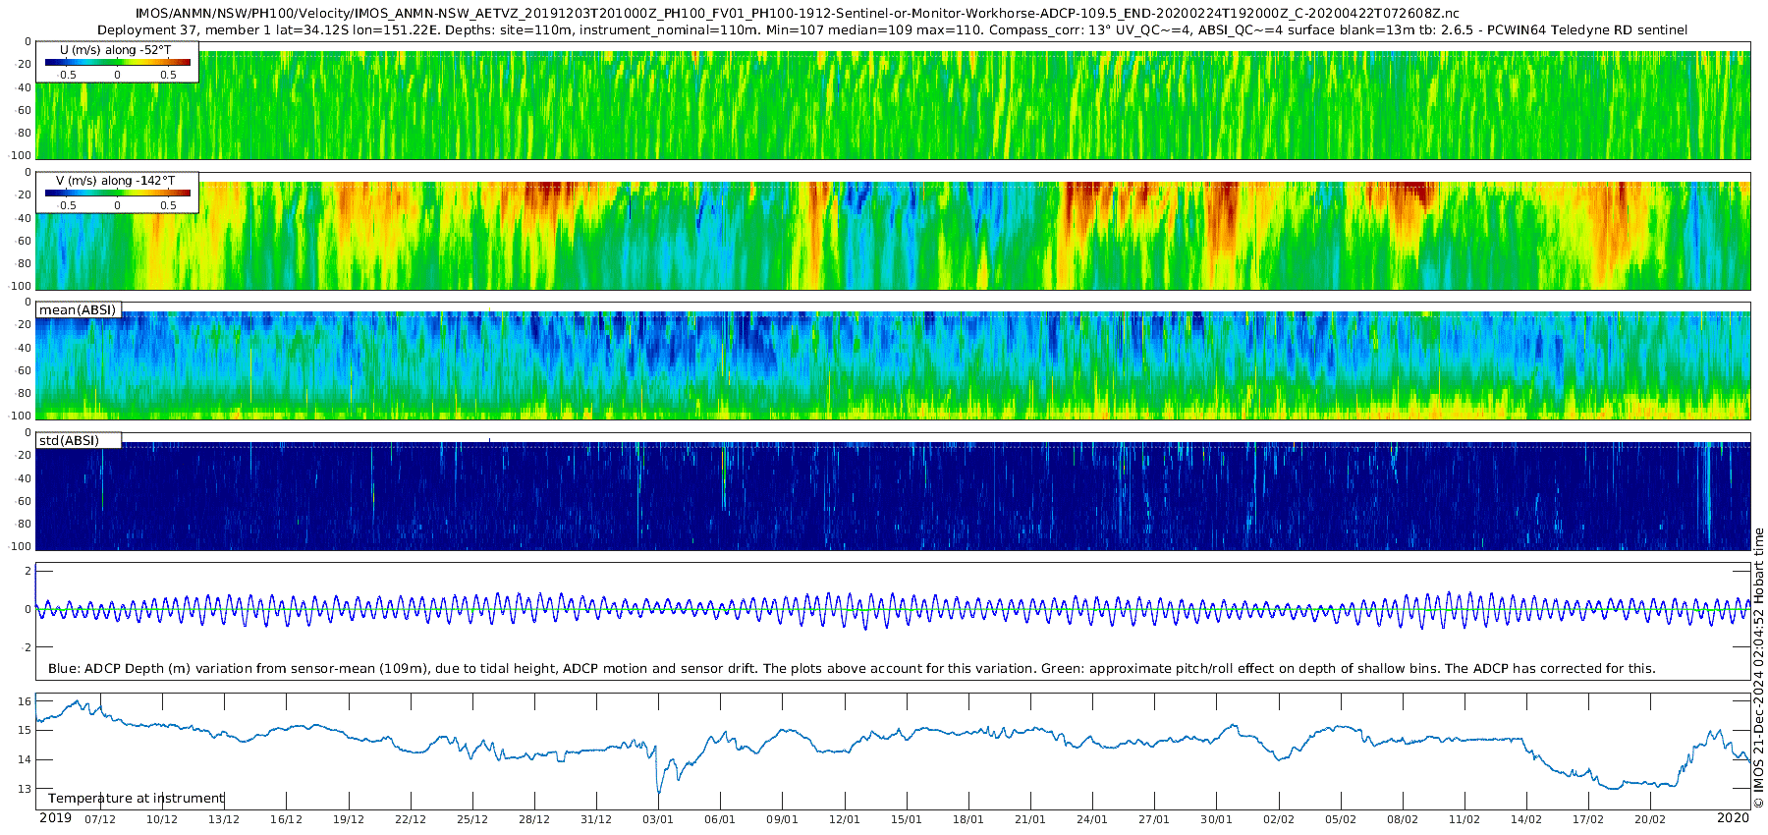
Task: Click the 31/12 date tick label
Action: point(595,819)
